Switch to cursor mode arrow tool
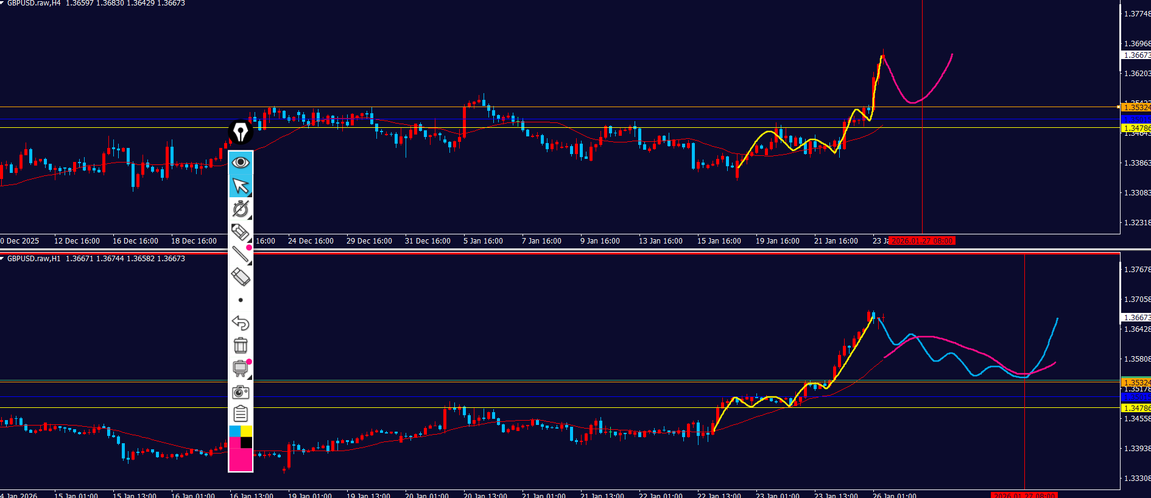1151x498 pixels. coord(241,186)
